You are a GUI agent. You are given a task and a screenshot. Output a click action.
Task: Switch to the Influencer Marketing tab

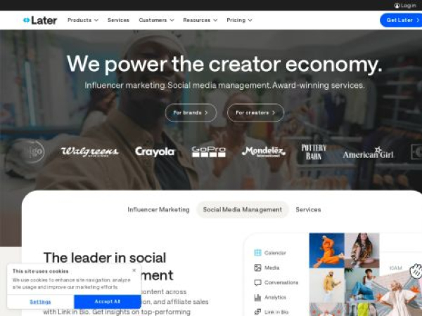coord(158,209)
